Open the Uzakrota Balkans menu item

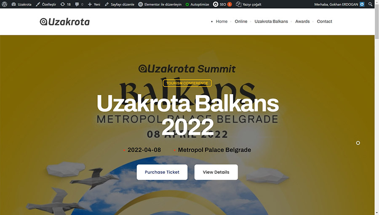[x=271, y=21]
